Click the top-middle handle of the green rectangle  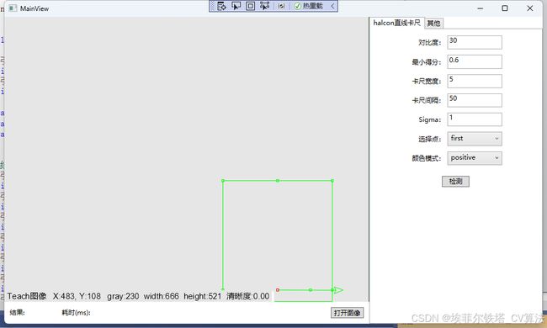click(278, 181)
